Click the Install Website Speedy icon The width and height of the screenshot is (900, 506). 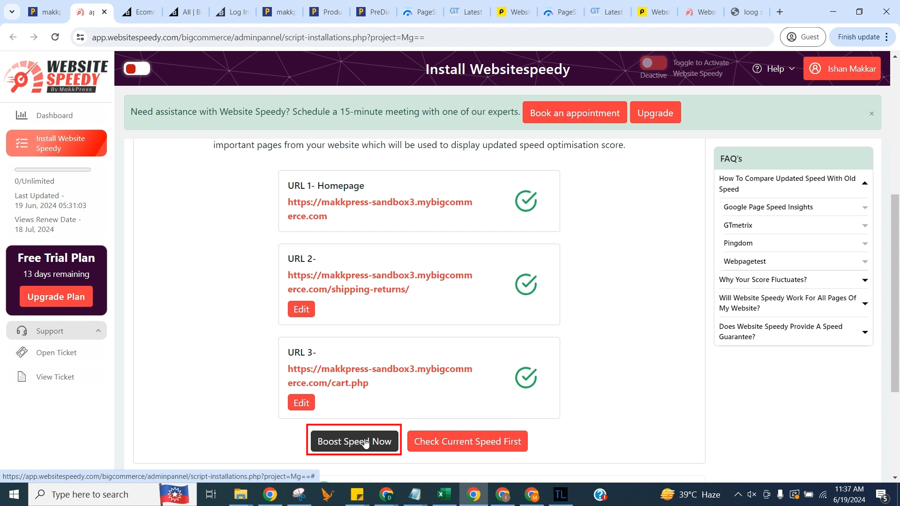tap(22, 143)
